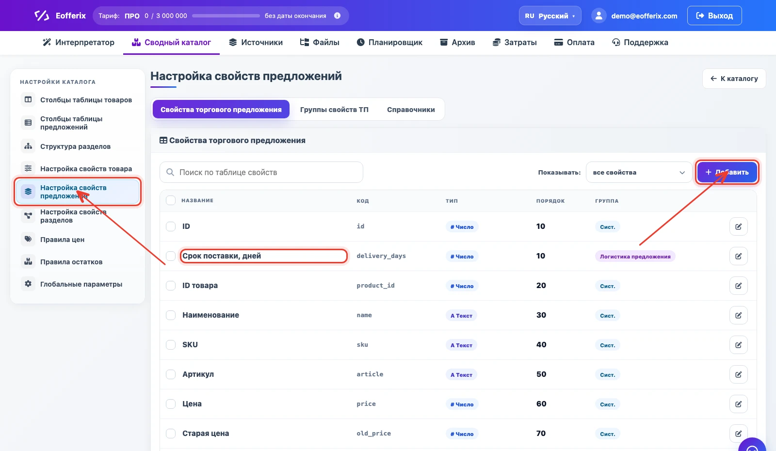
Task: Click the Eofferix logo icon
Action: coord(42,16)
